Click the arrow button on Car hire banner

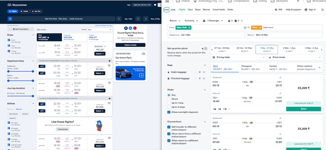click(141, 75)
